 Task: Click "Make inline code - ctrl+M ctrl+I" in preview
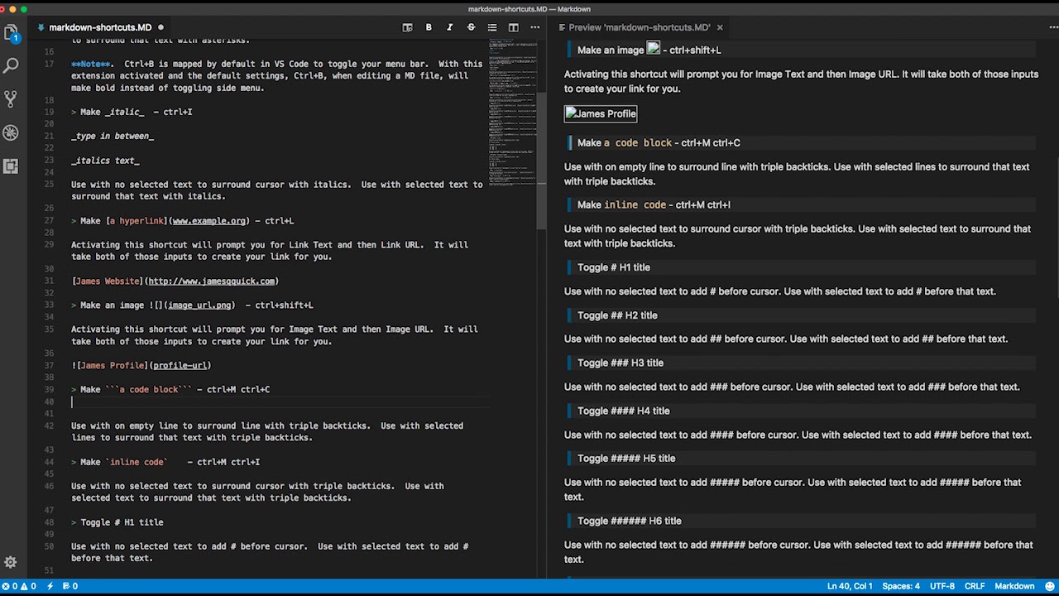click(x=654, y=204)
